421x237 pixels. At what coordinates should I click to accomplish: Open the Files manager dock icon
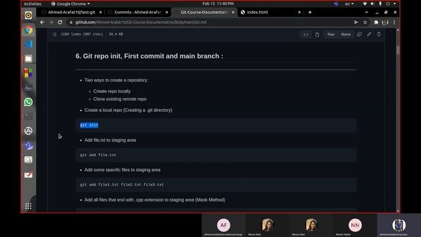click(x=28, y=59)
